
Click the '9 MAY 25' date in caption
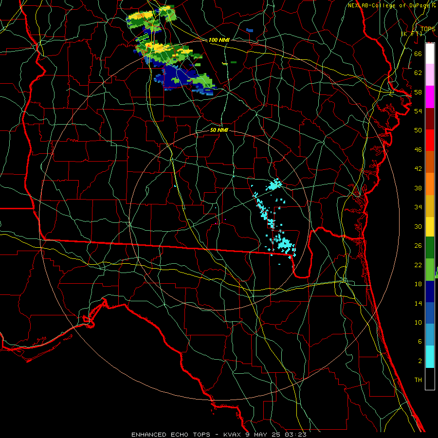tap(263, 435)
